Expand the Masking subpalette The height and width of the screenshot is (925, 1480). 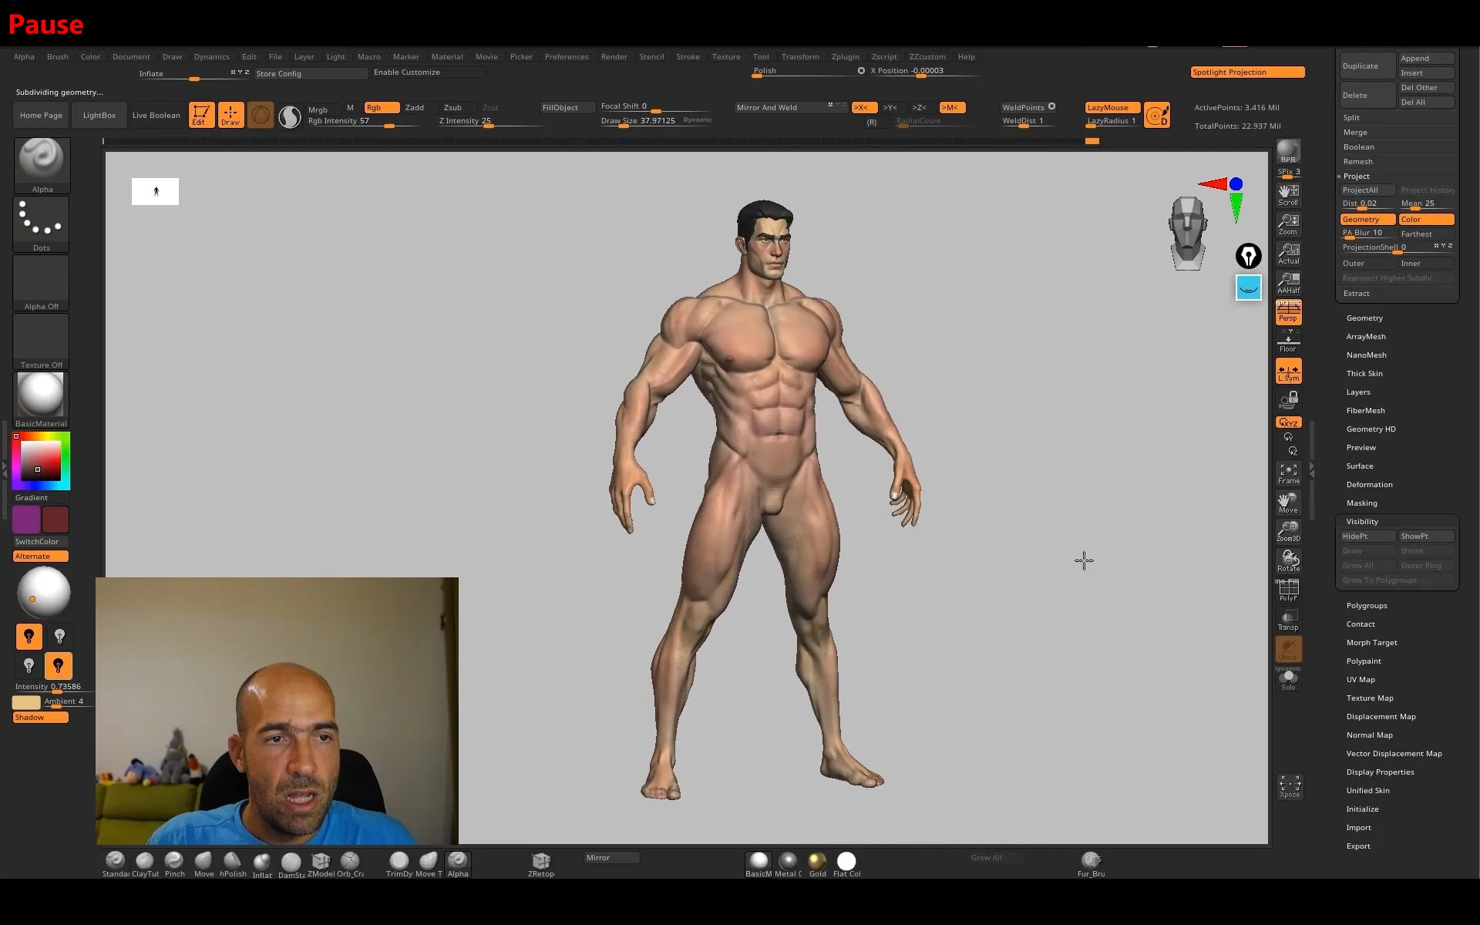pos(1361,503)
